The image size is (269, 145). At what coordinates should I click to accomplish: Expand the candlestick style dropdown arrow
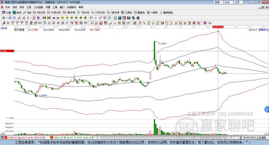click(x=31, y=18)
